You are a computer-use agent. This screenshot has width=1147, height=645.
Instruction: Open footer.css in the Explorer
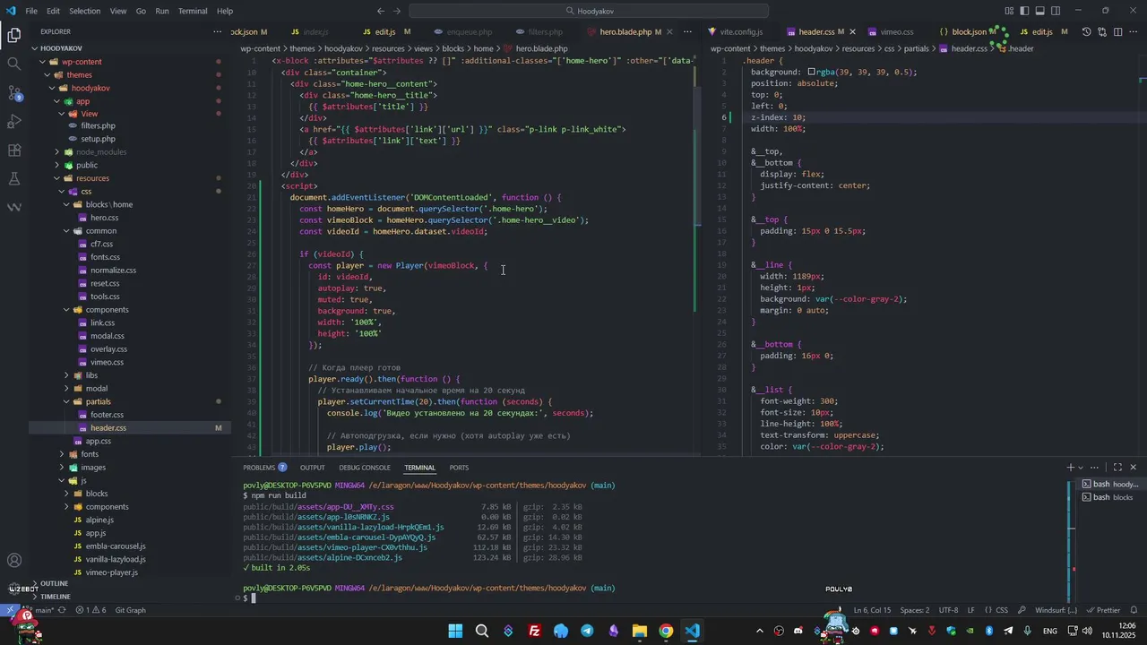tap(107, 415)
